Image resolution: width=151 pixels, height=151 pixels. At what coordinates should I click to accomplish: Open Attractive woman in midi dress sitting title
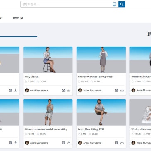[46, 129]
